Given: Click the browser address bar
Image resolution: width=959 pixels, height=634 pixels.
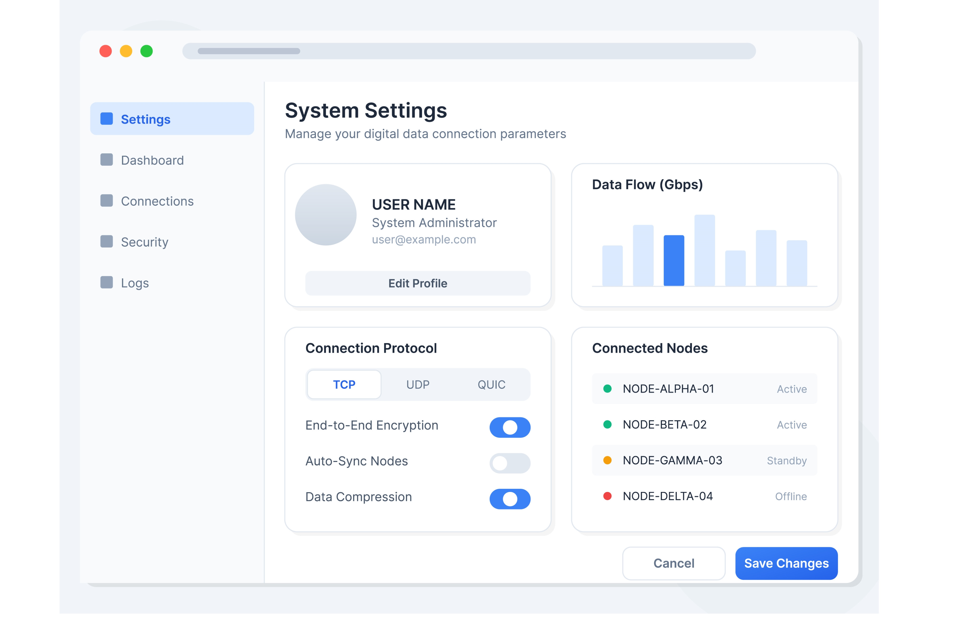Looking at the screenshot, I should point(469,51).
